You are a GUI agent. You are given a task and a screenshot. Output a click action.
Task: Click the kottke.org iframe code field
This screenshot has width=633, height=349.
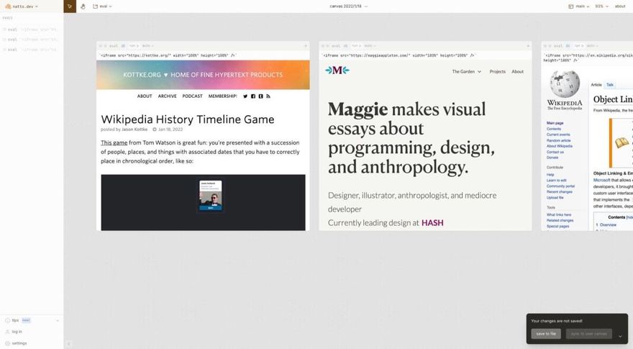(203, 55)
